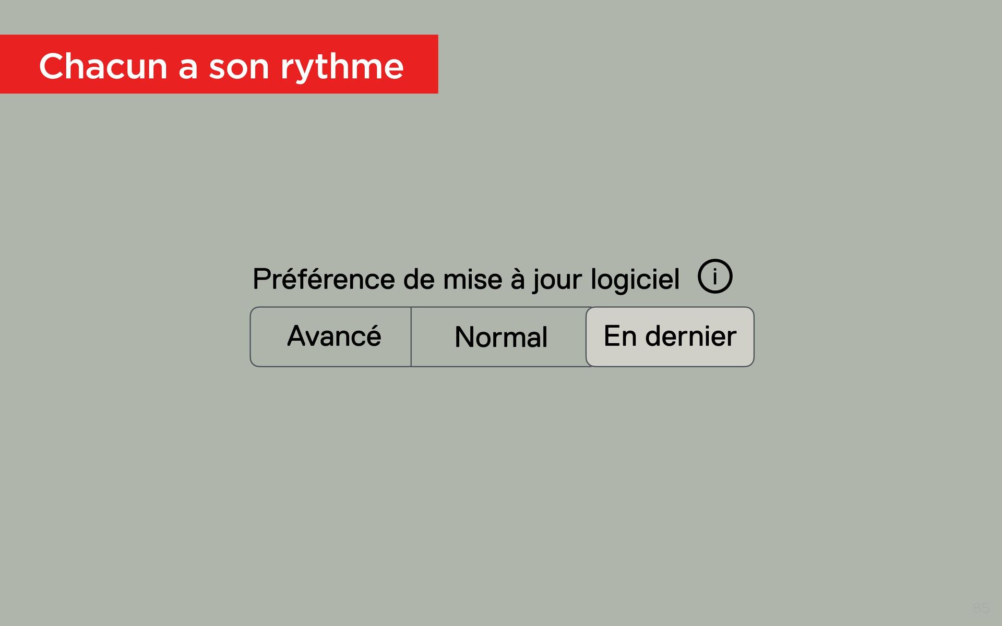Toggle the highlighted 'En dernier' option
The image size is (1002, 626).
pos(670,336)
